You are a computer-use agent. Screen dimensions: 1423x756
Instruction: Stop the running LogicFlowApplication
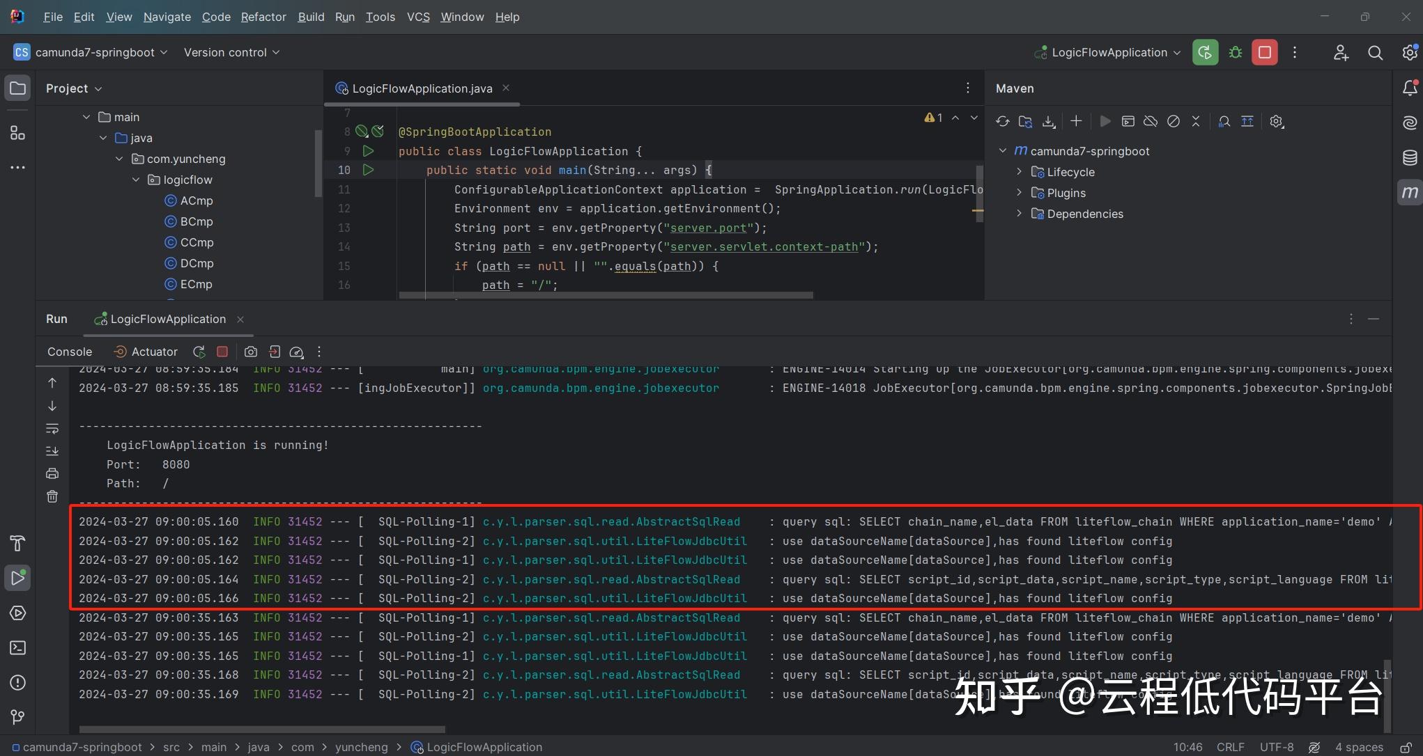point(1265,52)
